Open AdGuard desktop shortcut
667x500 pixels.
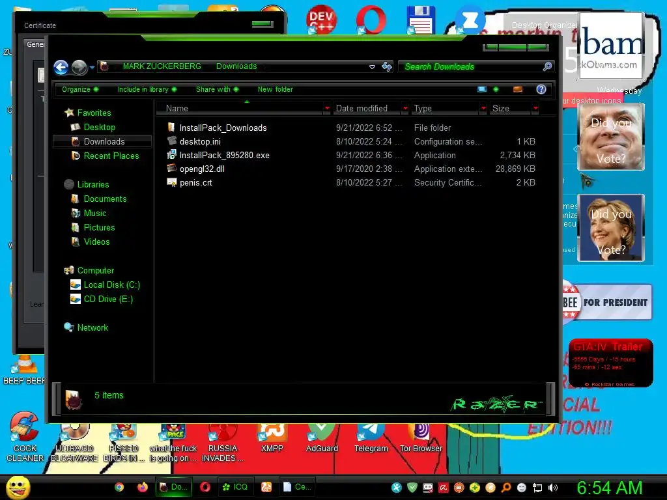pyautogui.click(x=322, y=438)
